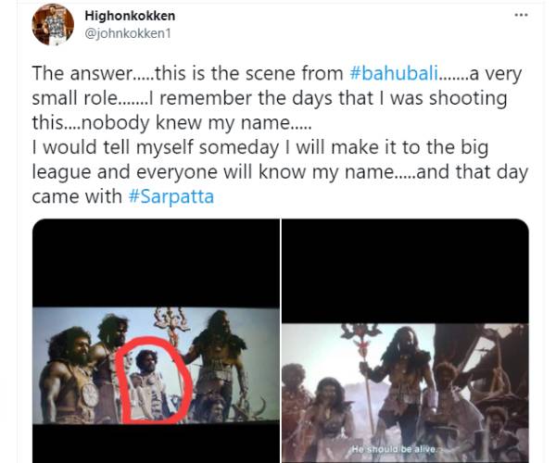Click the @johnkokken1 handle

pyautogui.click(x=124, y=32)
